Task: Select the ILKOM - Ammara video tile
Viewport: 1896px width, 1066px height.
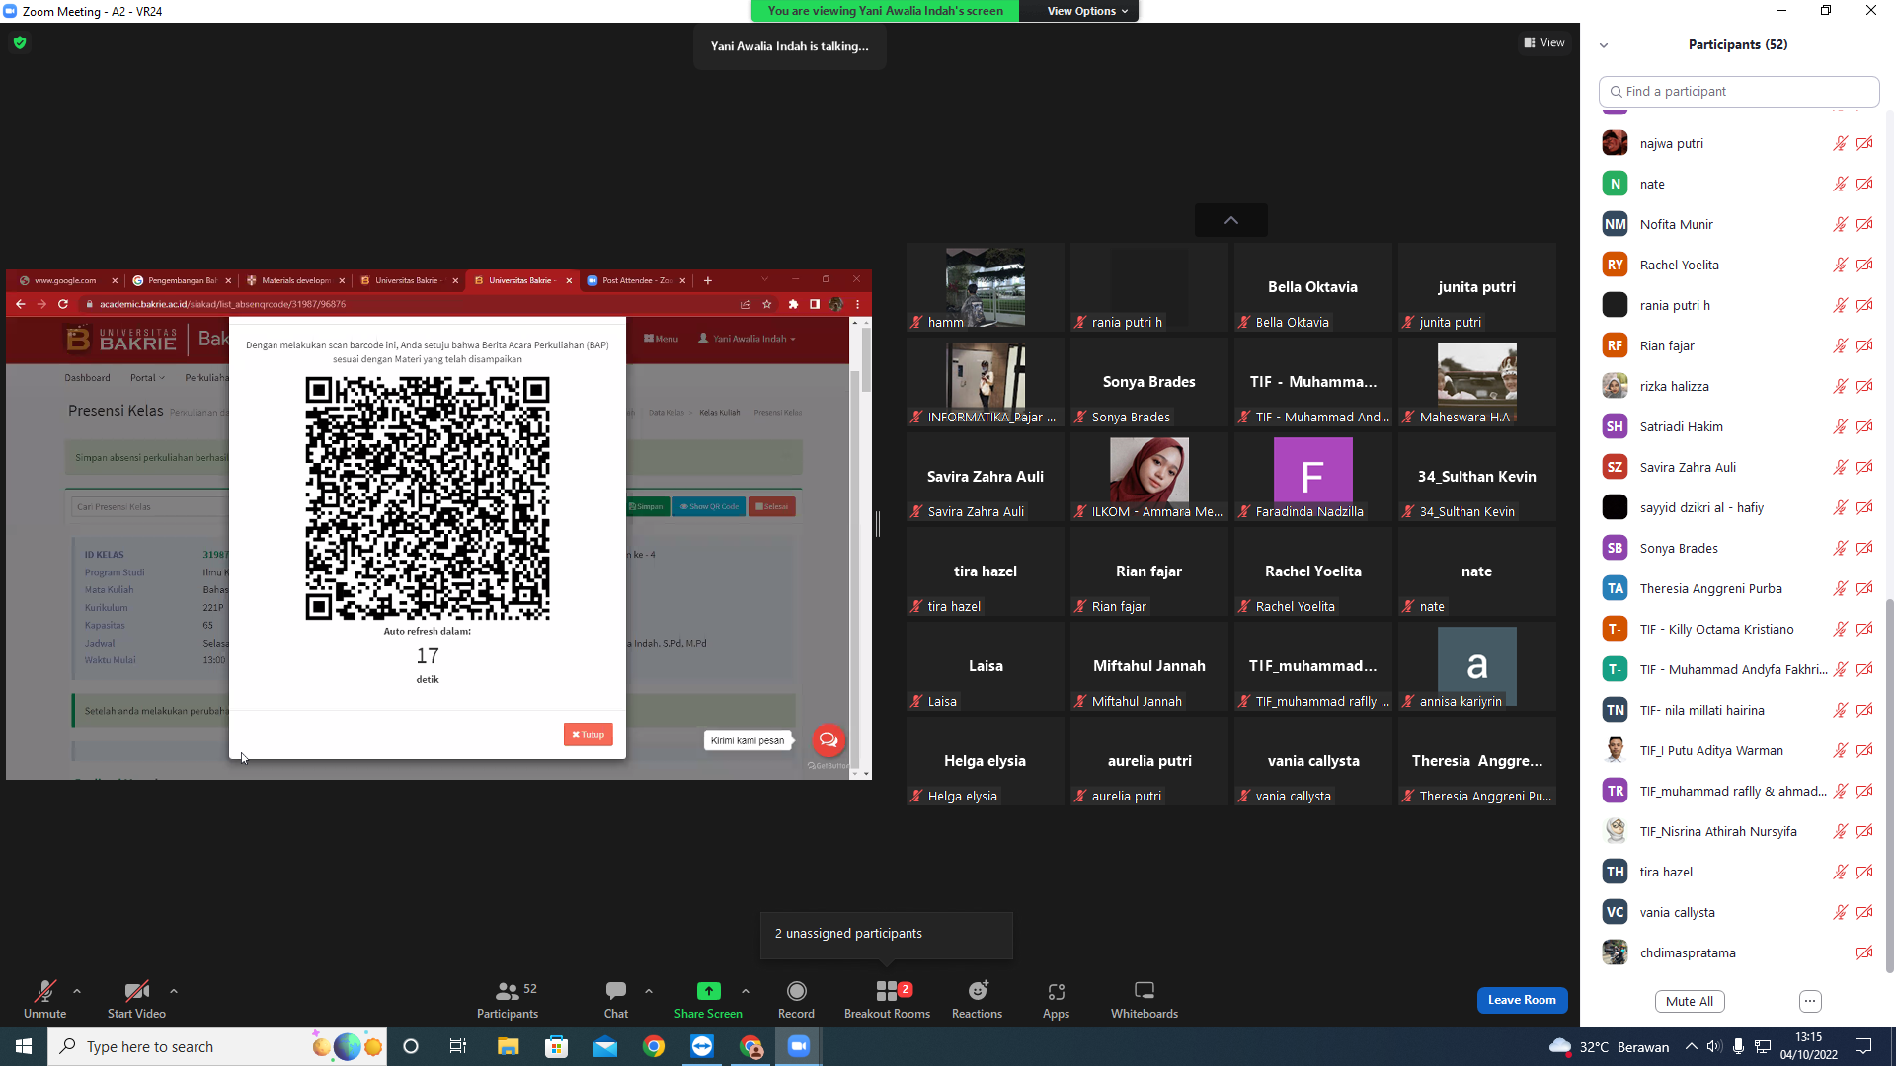Action: 1149,477
